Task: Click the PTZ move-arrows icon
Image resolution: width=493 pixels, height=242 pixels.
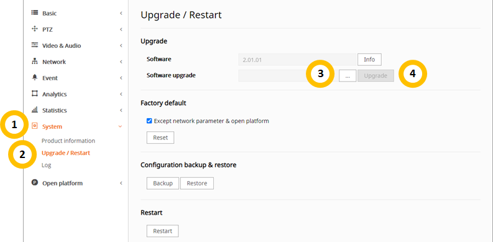Action: (35, 29)
